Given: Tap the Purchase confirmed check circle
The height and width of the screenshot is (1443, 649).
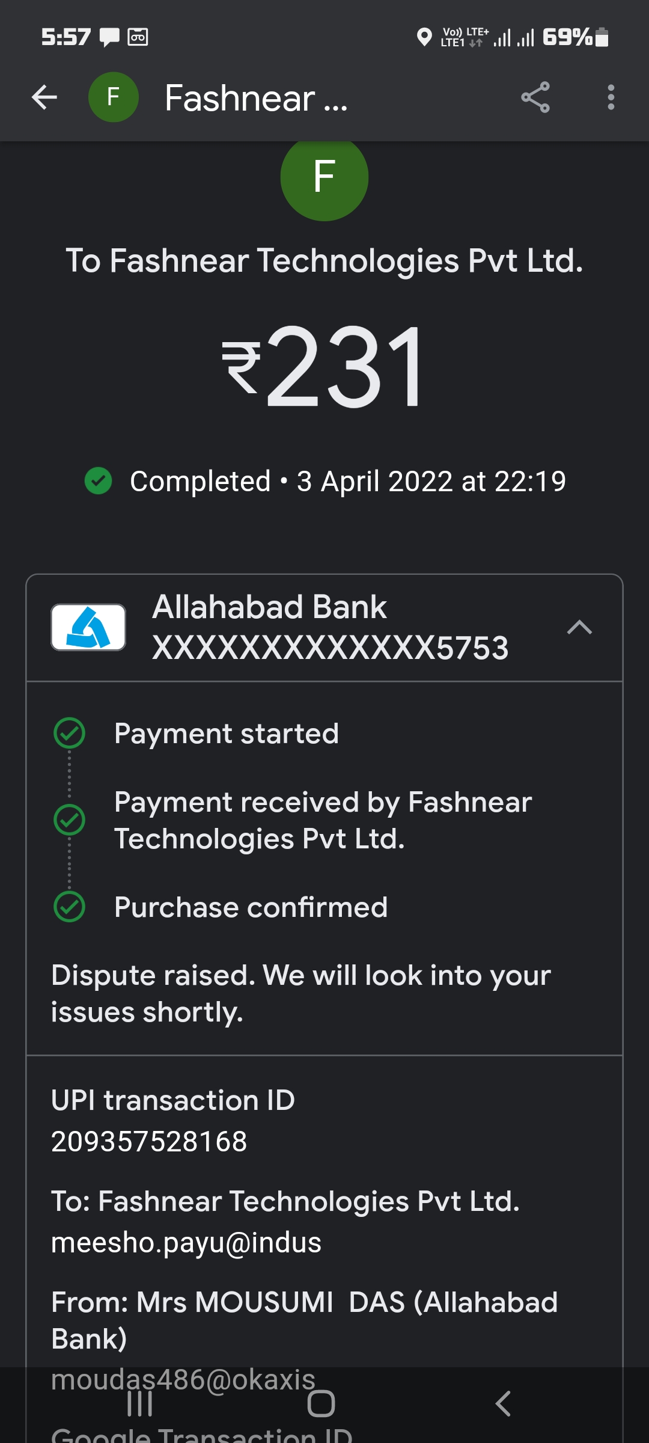Looking at the screenshot, I should [70, 907].
